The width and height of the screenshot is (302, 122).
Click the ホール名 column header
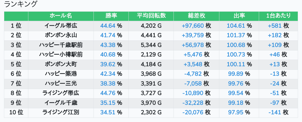coord(61,16)
